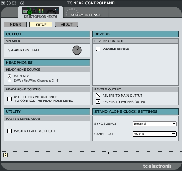Open the Sync Source dropdown
The height and width of the screenshot is (171, 182).
(155, 124)
